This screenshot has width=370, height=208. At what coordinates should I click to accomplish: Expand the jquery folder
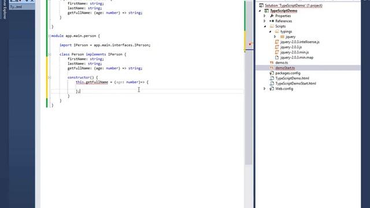point(275,37)
